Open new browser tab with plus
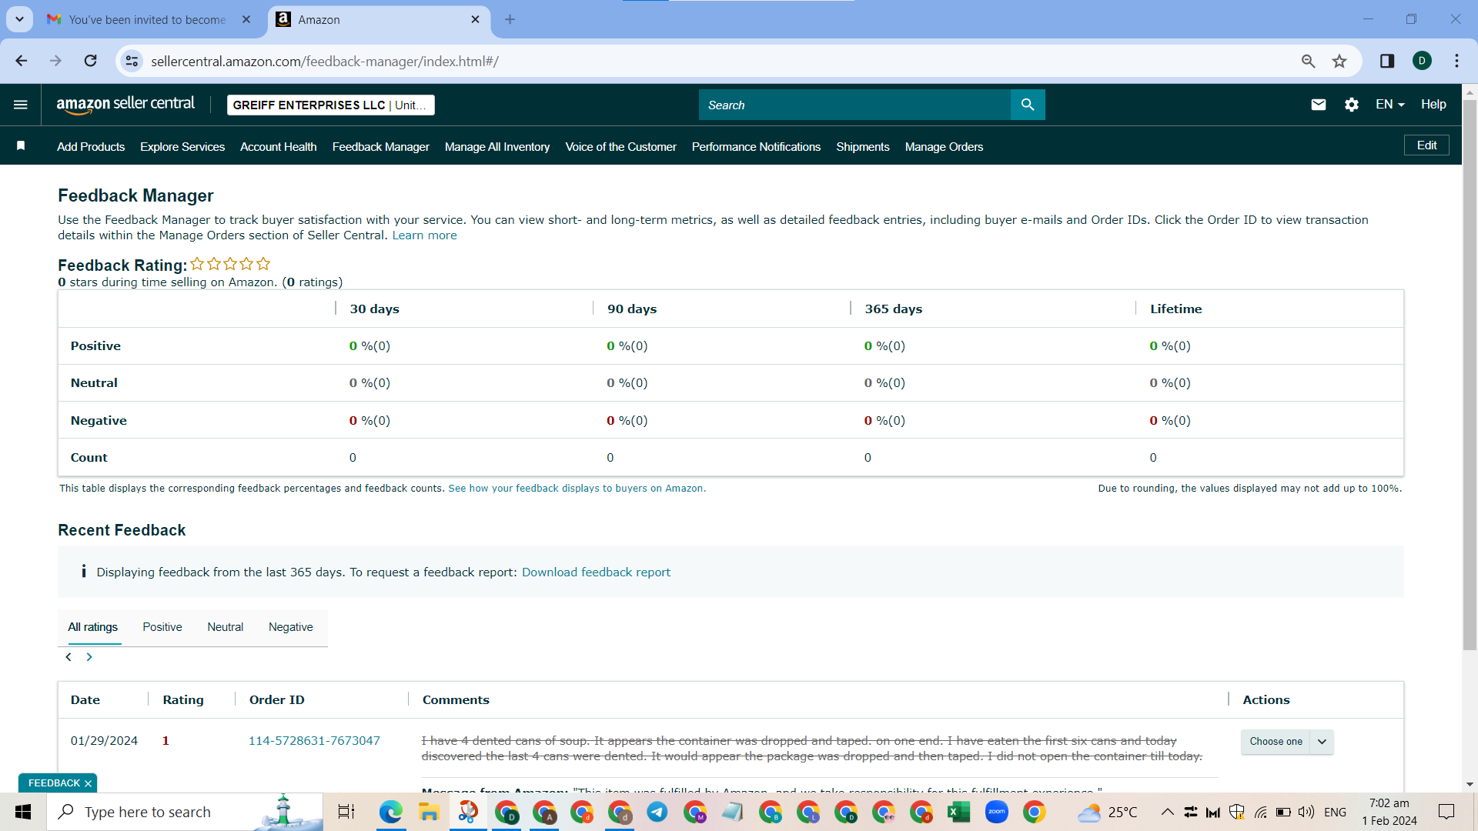This screenshot has height=831, width=1478. [510, 19]
